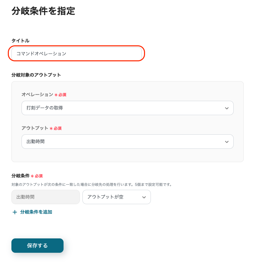Screen dimensions: 262x272
Task: Click the chevron arrow beside アウトプットが空
Action: tap(144, 197)
